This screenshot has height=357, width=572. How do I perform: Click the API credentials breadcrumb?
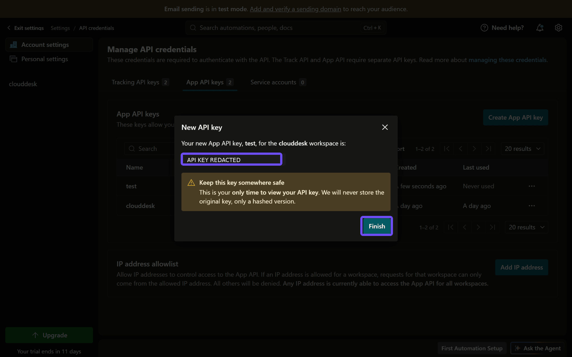pyautogui.click(x=96, y=28)
